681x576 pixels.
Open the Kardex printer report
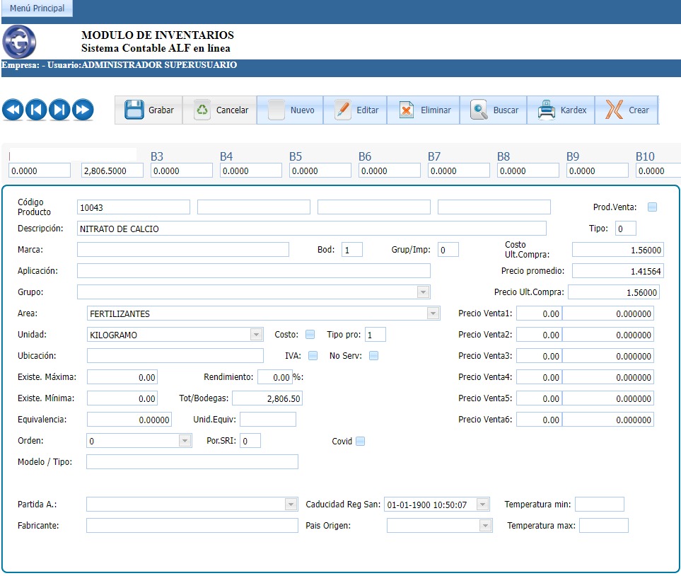[x=546, y=110]
